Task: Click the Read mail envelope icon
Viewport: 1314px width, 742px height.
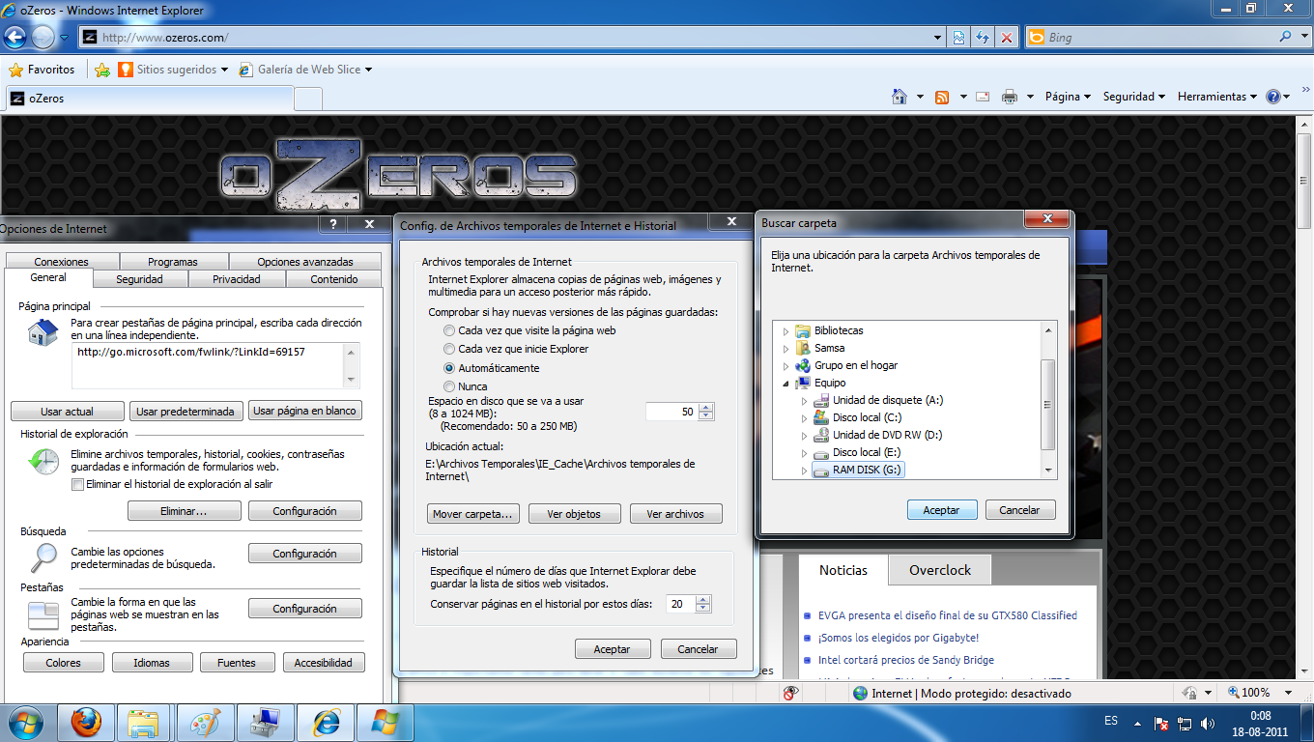Action: [983, 97]
